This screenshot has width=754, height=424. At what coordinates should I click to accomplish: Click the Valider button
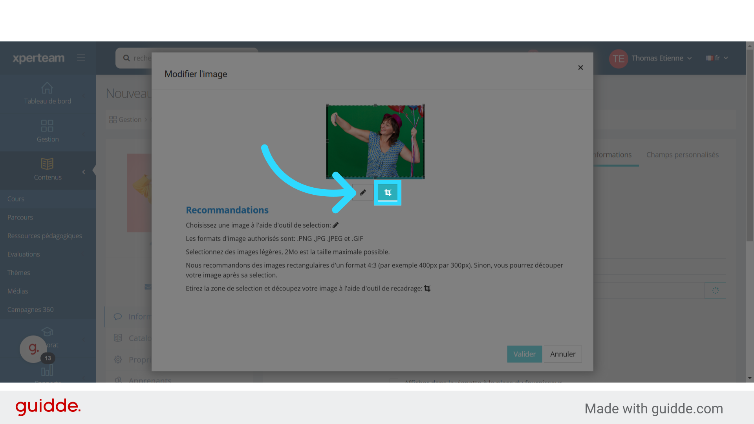524,354
